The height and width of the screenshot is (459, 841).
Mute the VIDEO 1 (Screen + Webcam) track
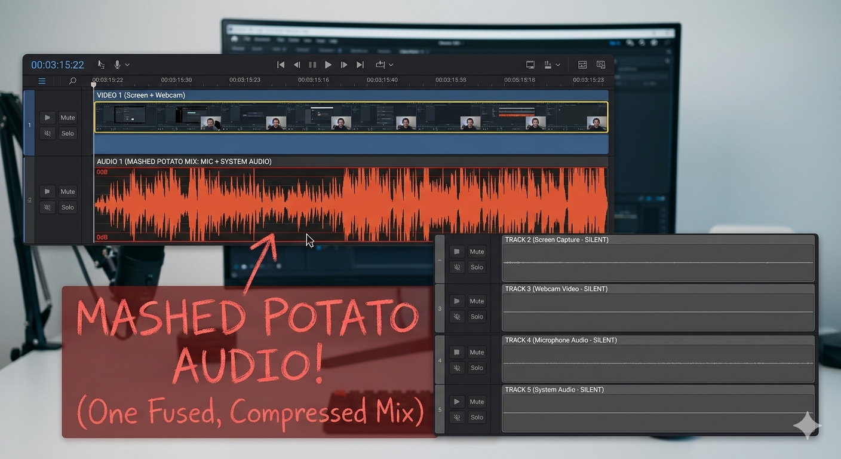coord(67,117)
